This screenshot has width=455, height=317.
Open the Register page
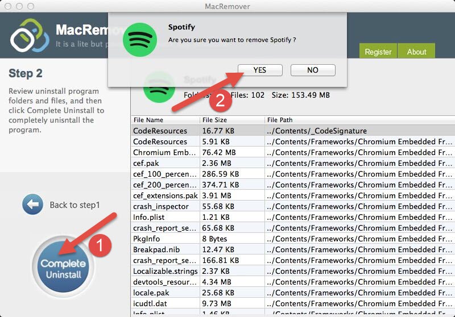click(378, 51)
